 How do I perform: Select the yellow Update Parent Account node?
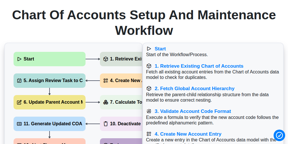coord(50,102)
